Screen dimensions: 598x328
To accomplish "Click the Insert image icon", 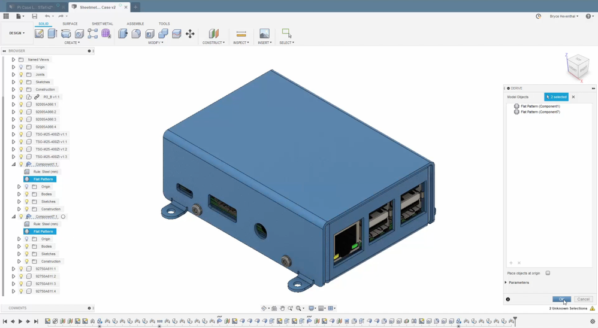I will click(264, 34).
